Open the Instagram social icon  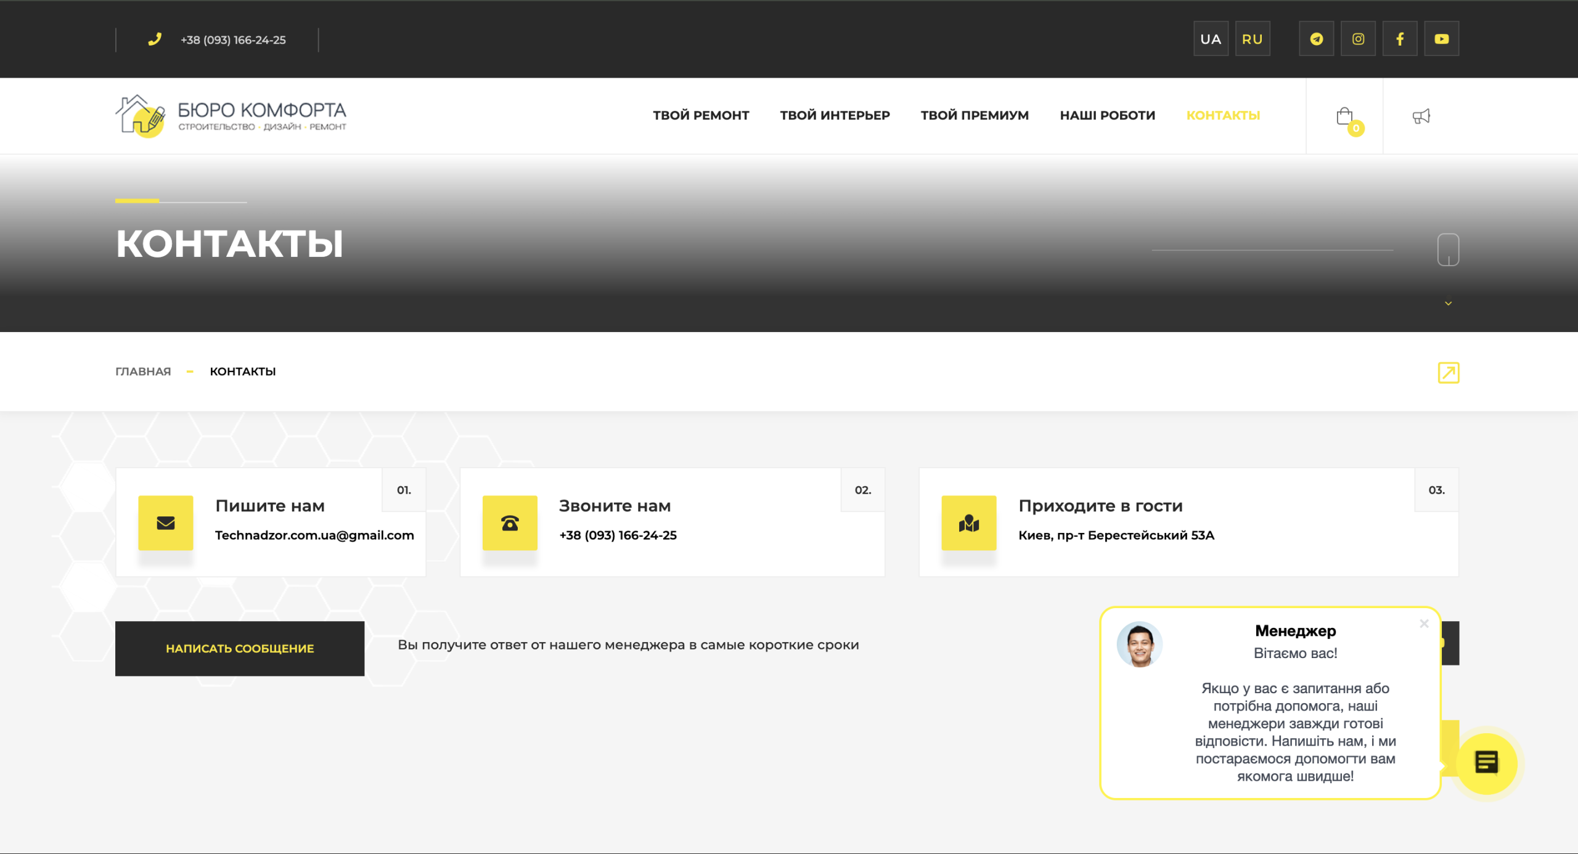pyautogui.click(x=1358, y=39)
